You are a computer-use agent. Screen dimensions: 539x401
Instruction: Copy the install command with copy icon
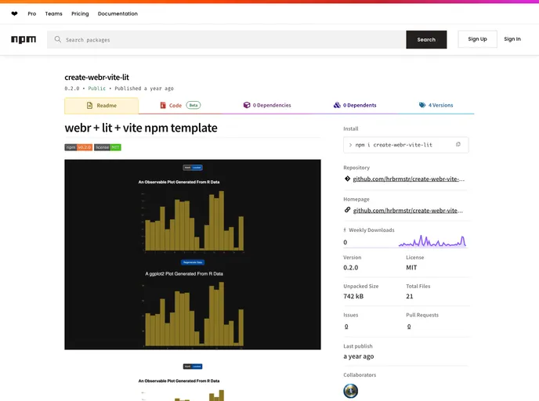[x=458, y=144]
